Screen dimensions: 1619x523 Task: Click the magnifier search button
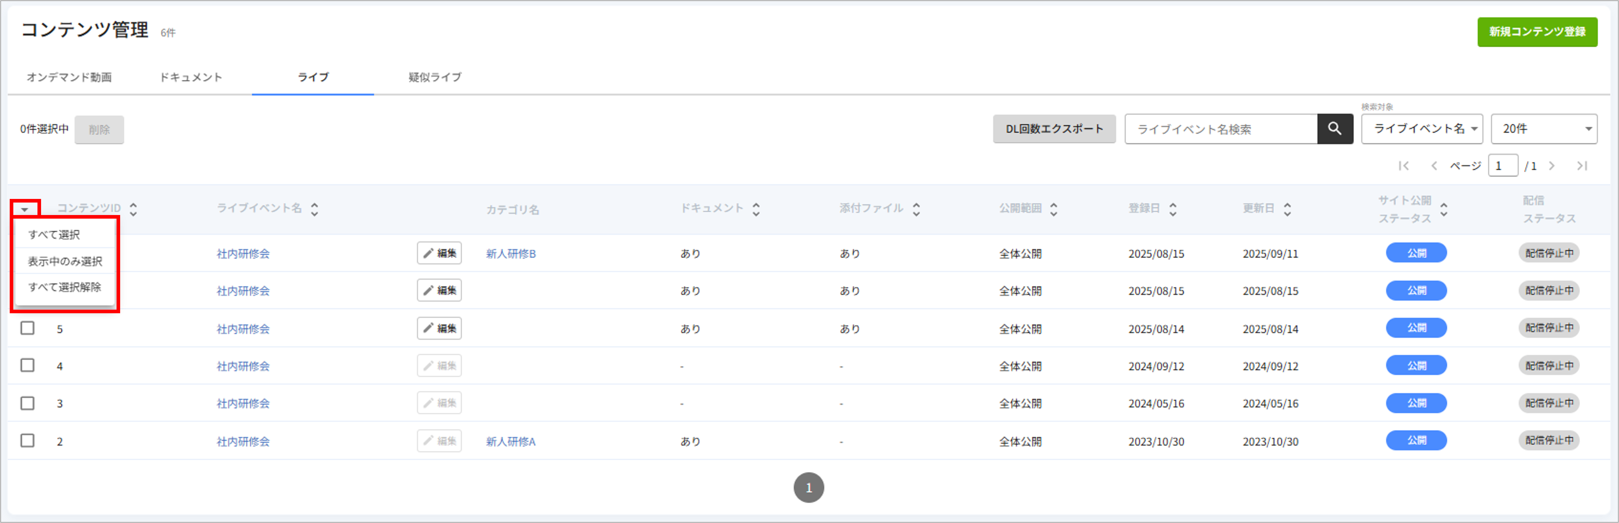1334,129
